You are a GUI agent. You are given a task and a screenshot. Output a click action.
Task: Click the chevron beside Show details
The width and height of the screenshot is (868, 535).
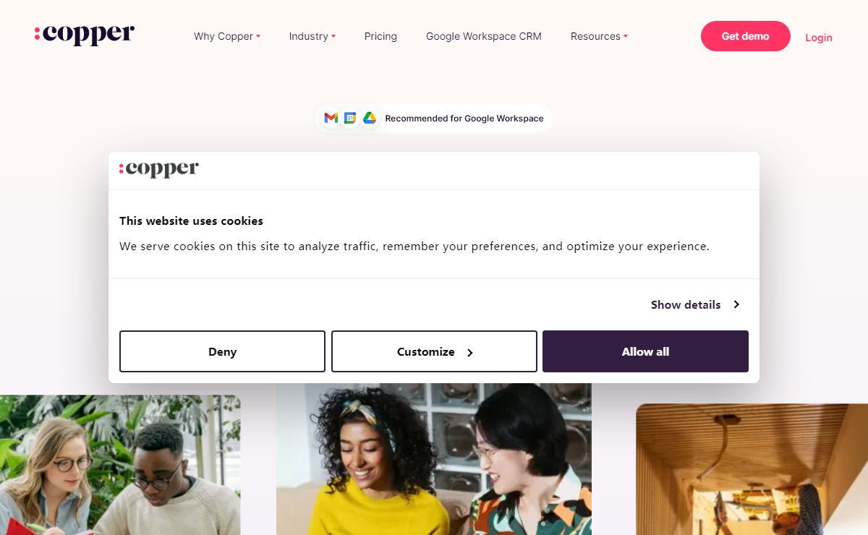click(x=736, y=304)
